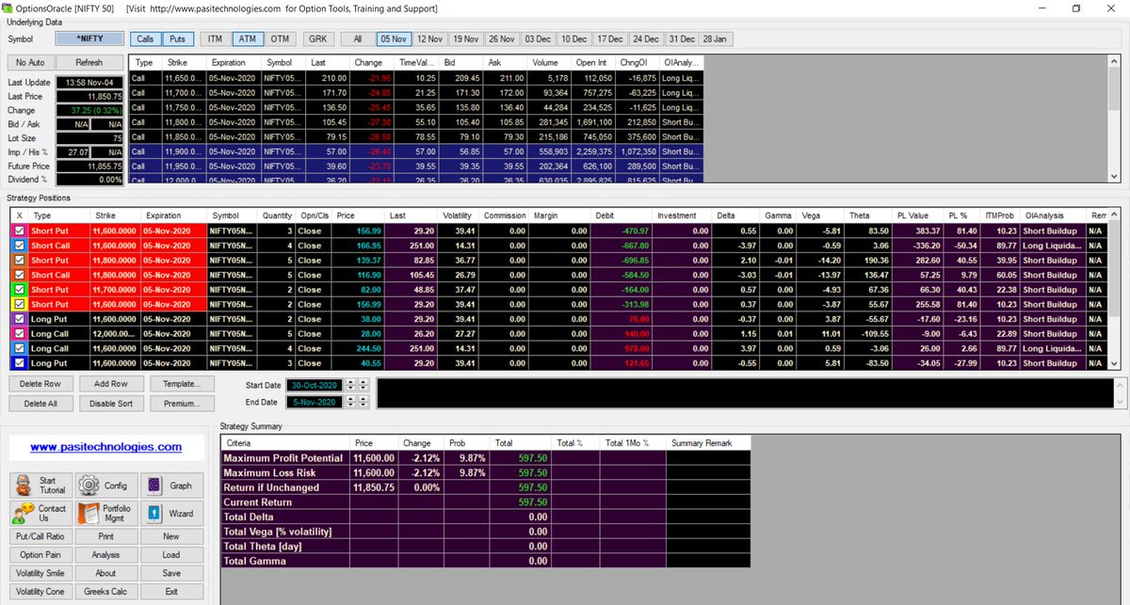The height and width of the screenshot is (605, 1130).
Task: Click Delete All button
Action: 40,404
